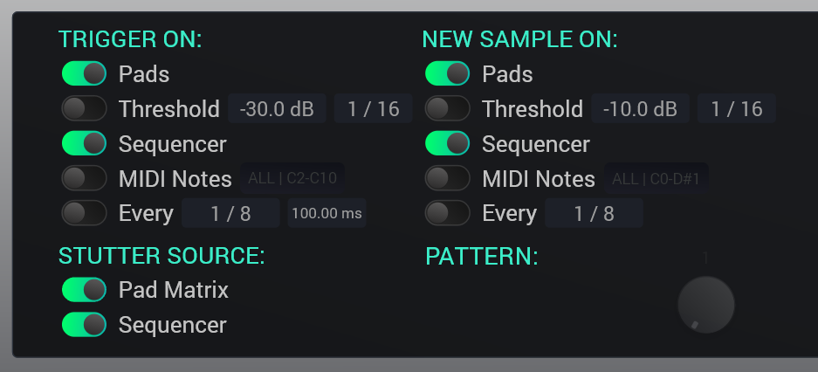Click the -30.0 dB trigger threshold field
The height and width of the screenshot is (372, 818).
(x=277, y=109)
